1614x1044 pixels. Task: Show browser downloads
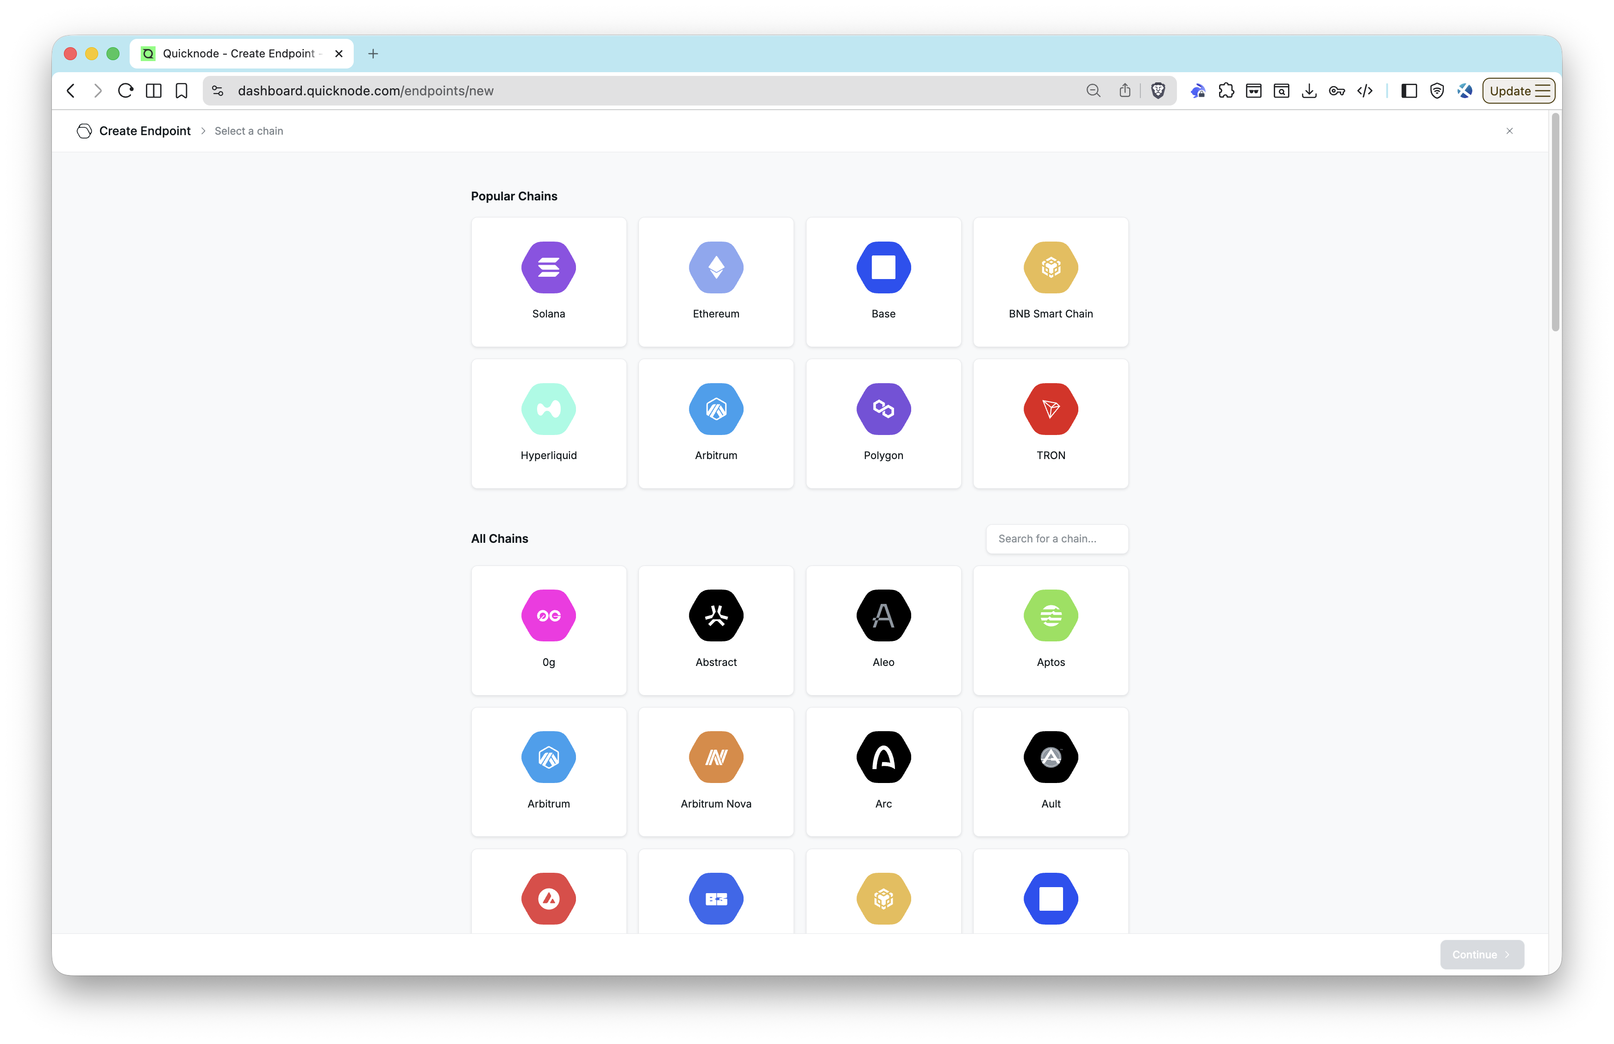pyautogui.click(x=1309, y=91)
